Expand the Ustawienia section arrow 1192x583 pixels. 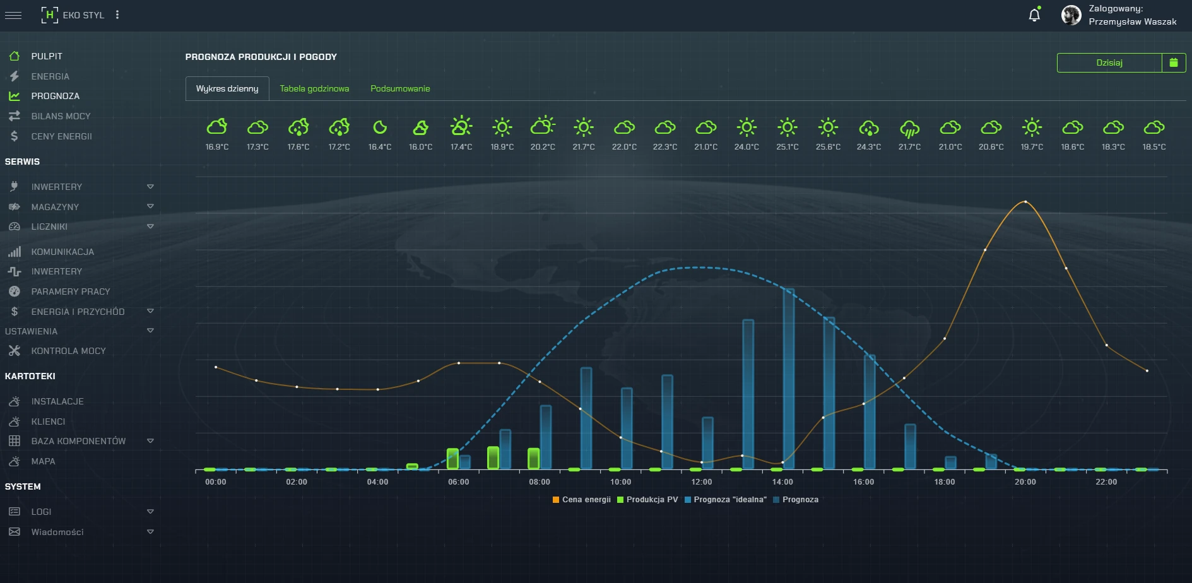(x=150, y=331)
